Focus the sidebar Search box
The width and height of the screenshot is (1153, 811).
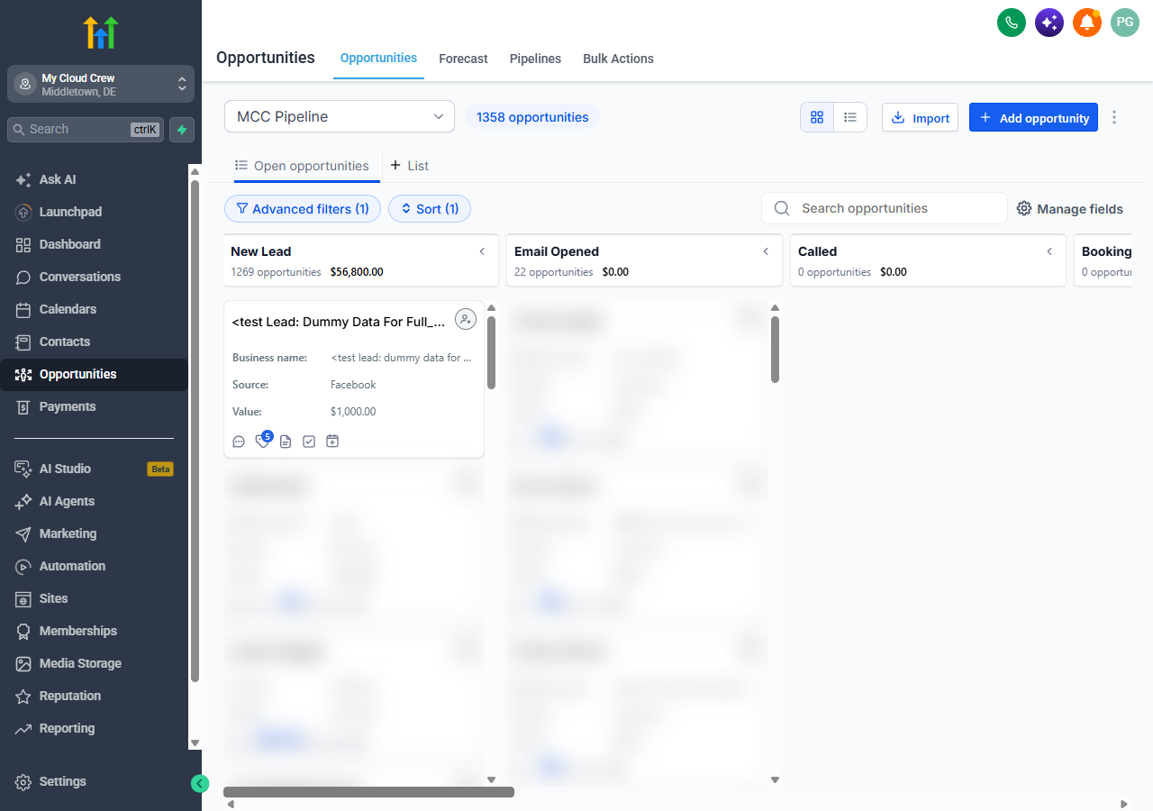[x=86, y=130]
